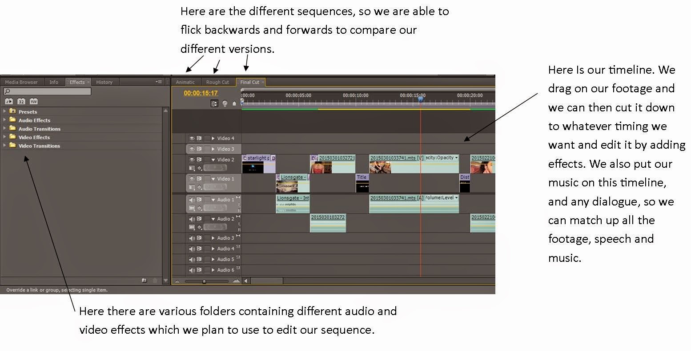Open Set Display Style for Video 2
The height and width of the screenshot is (351, 691).
pyautogui.click(x=192, y=168)
